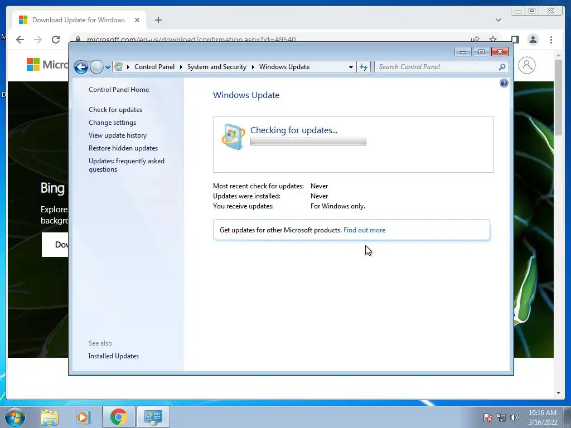The image size is (571, 428).
Task: Click 'Most recent check for updates:' label
Action: pos(258,186)
